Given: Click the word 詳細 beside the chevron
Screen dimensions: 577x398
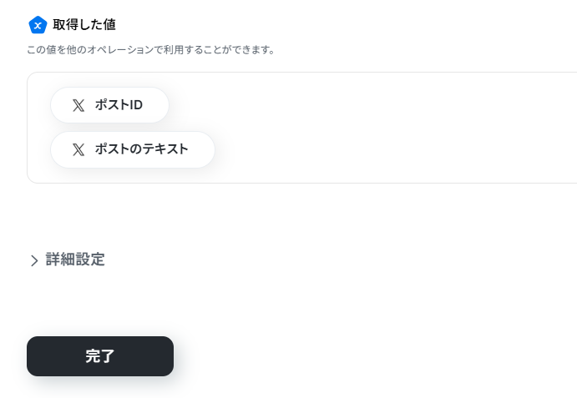Looking at the screenshot, I should [60, 259].
